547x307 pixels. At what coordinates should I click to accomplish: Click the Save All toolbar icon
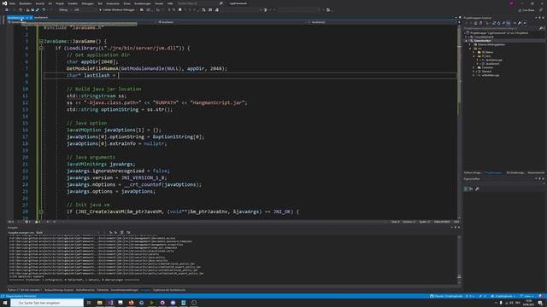point(38,10)
